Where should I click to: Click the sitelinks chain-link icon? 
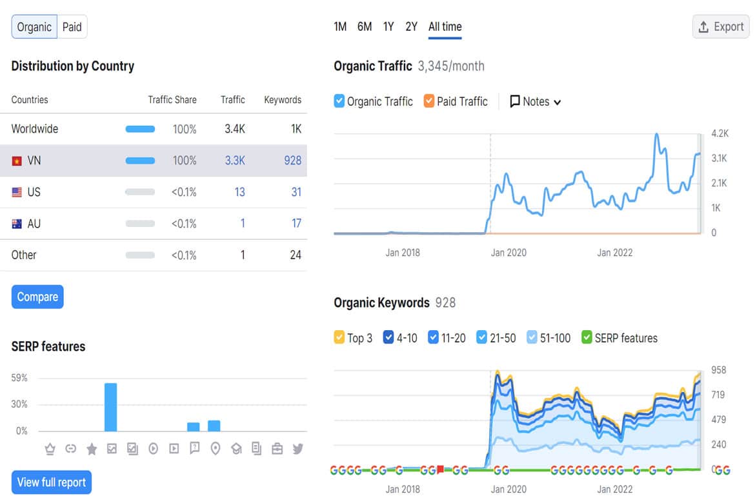click(x=71, y=449)
